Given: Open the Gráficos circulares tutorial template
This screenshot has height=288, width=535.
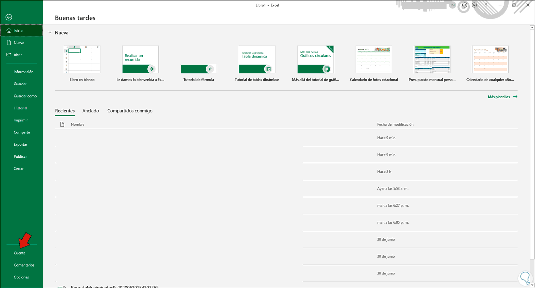Looking at the screenshot, I should [x=316, y=64].
